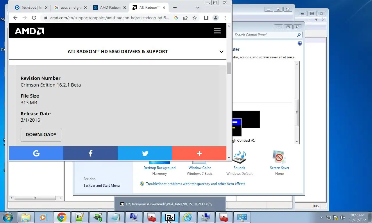Switch to 7-Zip in taskbar
This screenshot has height=223, width=372.
(x=170, y=217)
